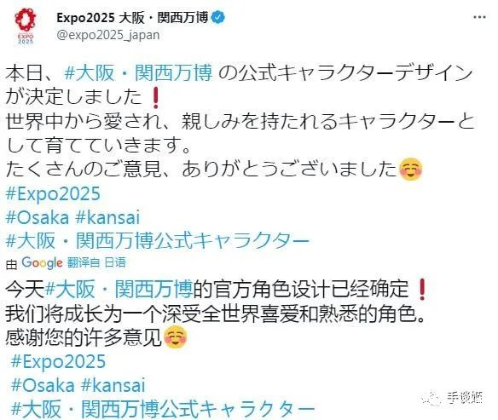Image resolution: width=498 pixels, height=420 pixels.
Task: Open hashtag #大阪・関西万博 in the original tweet
Action: click(138, 73)
